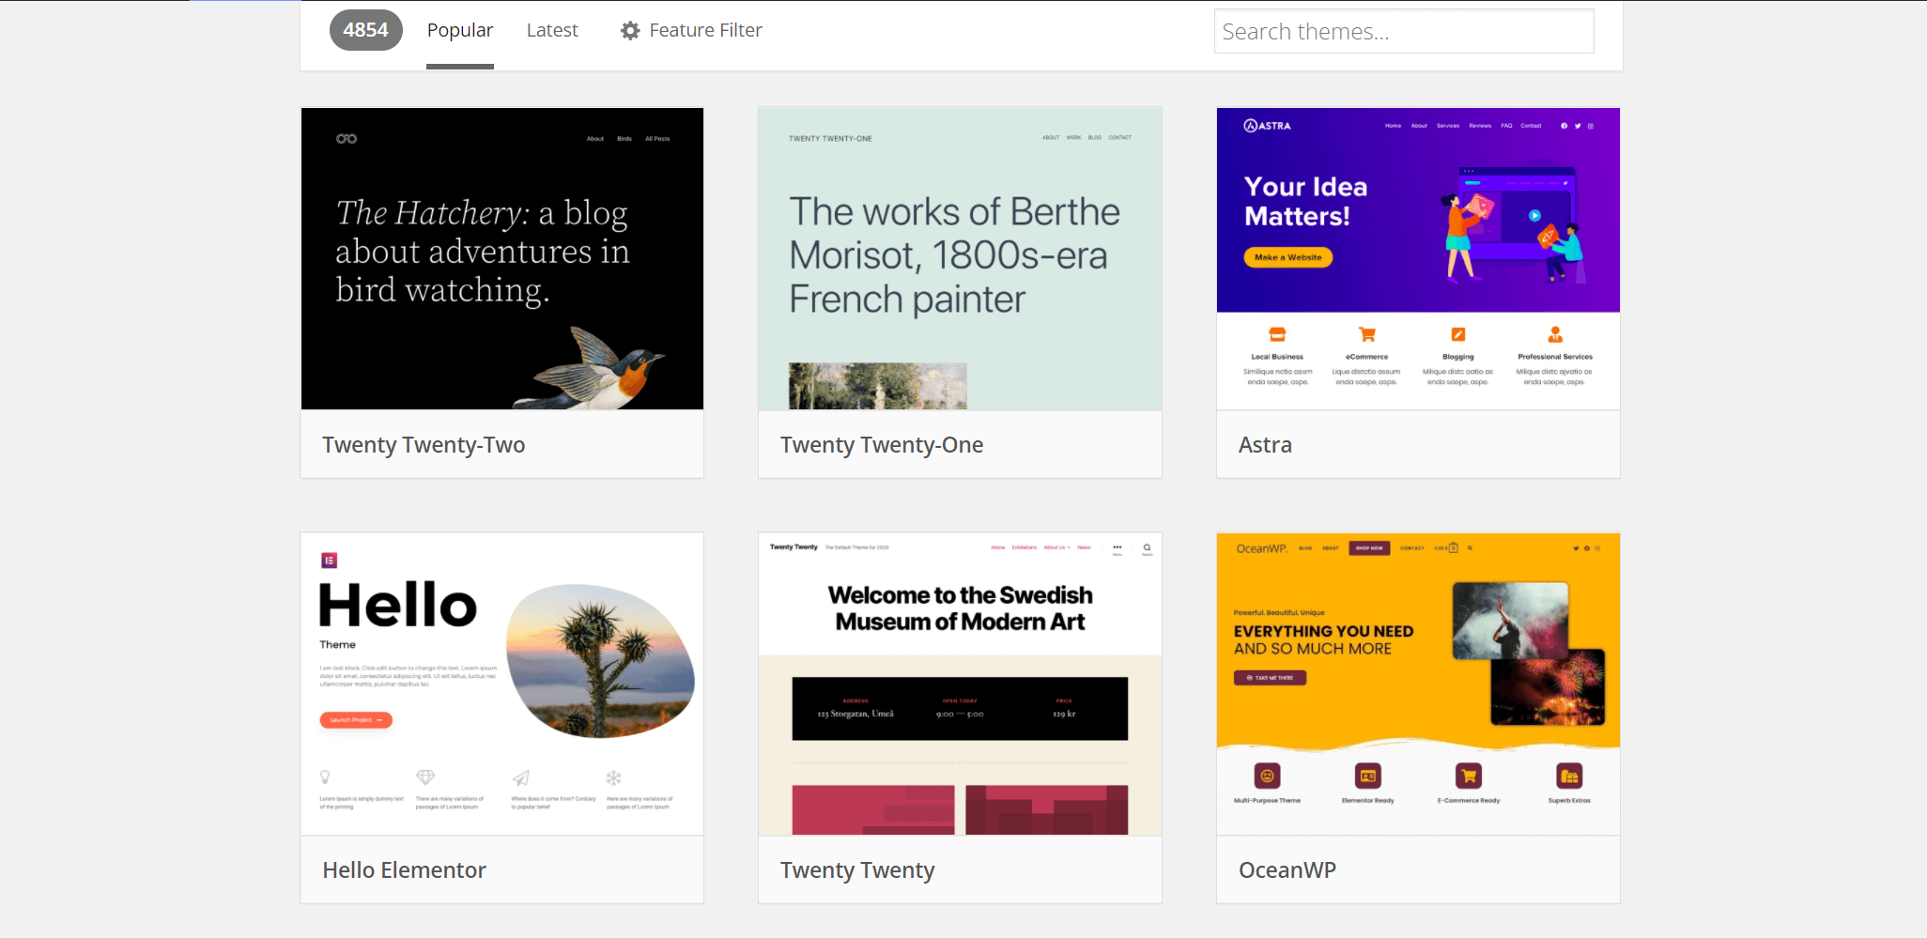
Task: Click the diamond icon in Hello preview
Action: point(425,777)
